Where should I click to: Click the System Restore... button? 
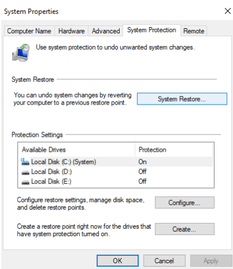(182, 99)
